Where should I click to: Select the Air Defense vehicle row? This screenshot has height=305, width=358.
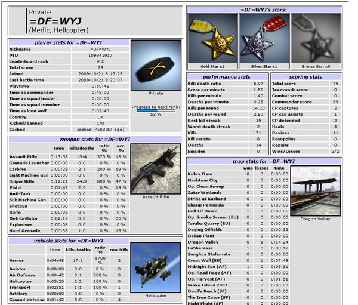[x=69, y=275]
